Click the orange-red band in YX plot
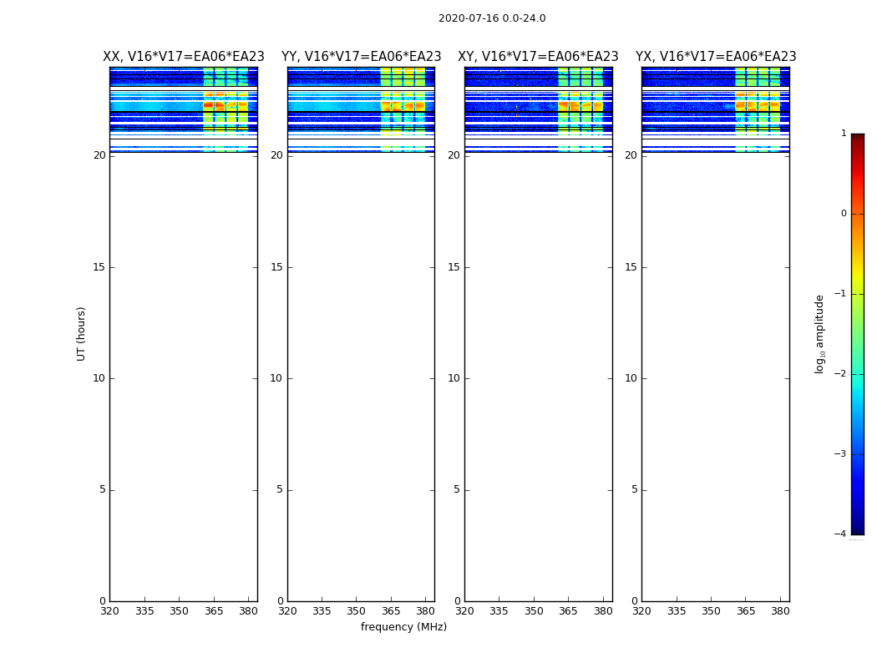Screen dimensions: 877x668 click(x=758, y=104)
